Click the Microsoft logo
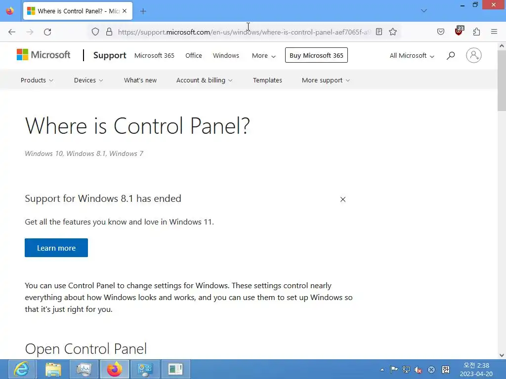Screen dimensions: 506x379 (x=43, y=55)
